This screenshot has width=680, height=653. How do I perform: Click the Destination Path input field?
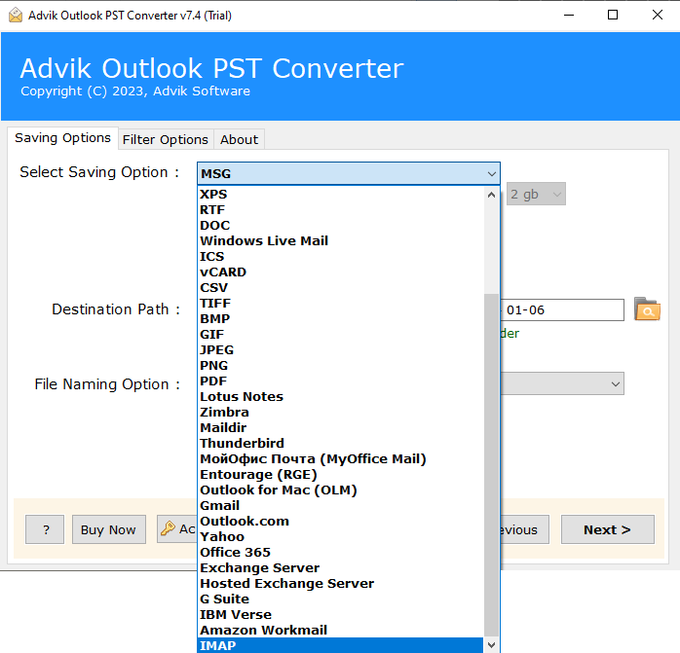click(x=562, y=309)
